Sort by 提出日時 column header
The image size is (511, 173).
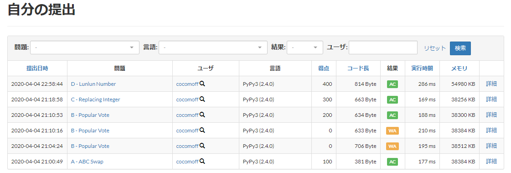coord(37,68)
